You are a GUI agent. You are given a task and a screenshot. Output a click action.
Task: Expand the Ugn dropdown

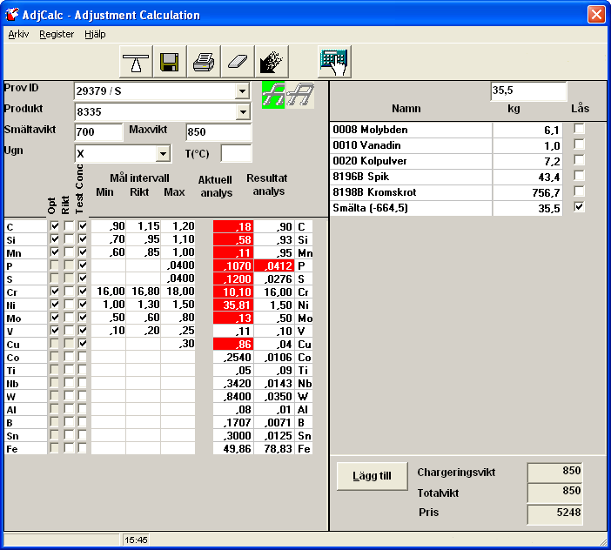click(163, 153)
